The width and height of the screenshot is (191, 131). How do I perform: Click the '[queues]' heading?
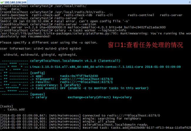tap(38, 94)
